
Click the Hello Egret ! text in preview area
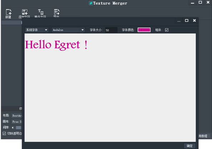56,45
